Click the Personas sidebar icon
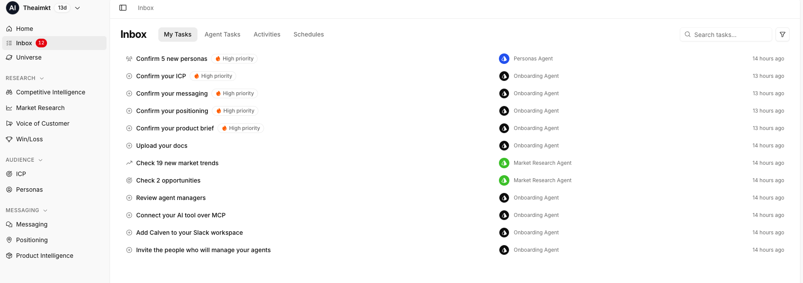Viewport: 803px width, 283px height. pyautogui.click(x=9, y=190)
